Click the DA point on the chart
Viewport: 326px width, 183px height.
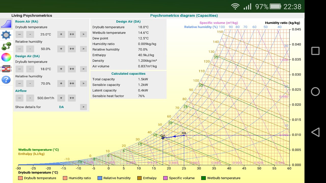click(163, 138)
